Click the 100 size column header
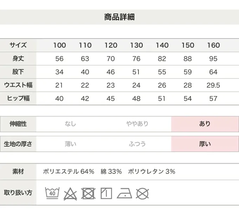Image resolution: width=239 pixels, height=216 pixels. [59, 45]
